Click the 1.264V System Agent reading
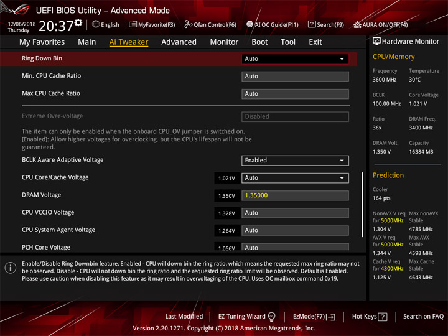The image size is (448, 336). [x=226, y=231]
